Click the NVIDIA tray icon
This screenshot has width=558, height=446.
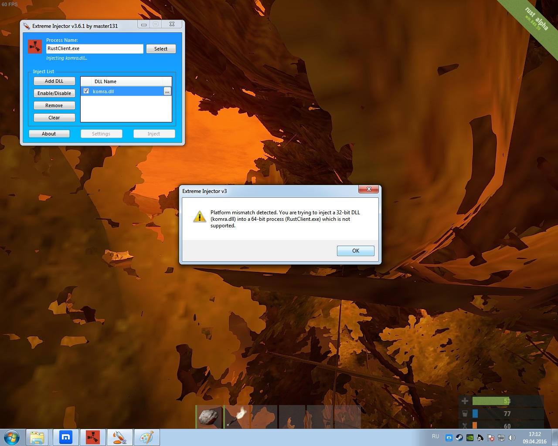click(x=470, y=438)
